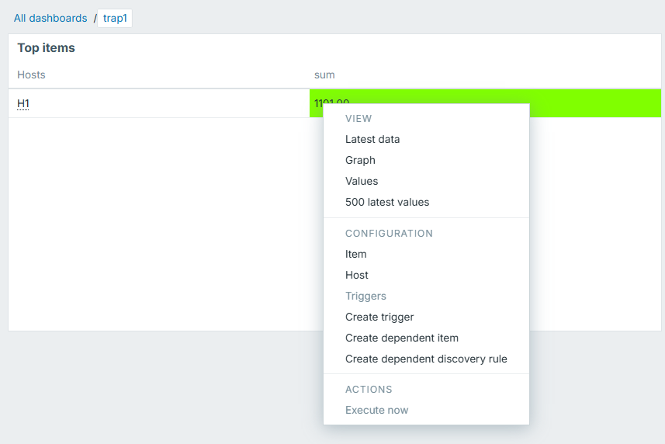This screenshot has height=444, width=665.
Task: Click the trap1 breadcrumb
Action: pyautogui.click(x=114, y=18)
